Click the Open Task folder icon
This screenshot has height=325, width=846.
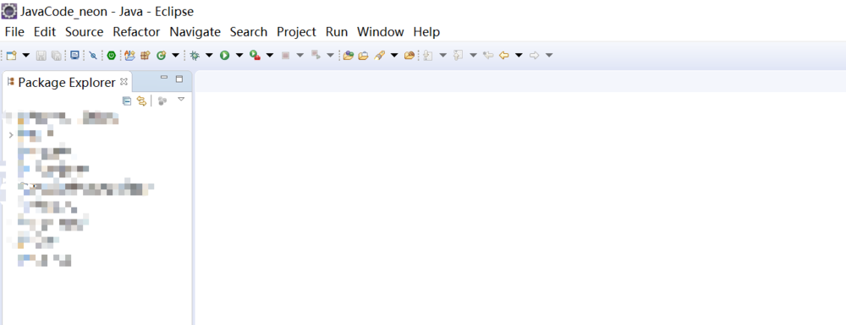click(x=363, y=55)
